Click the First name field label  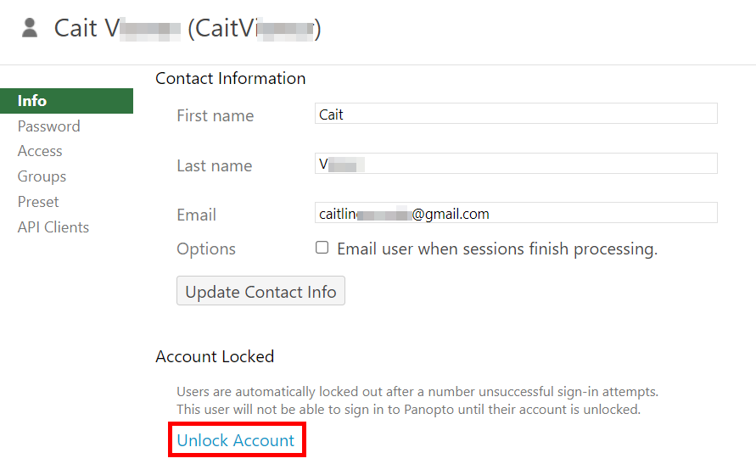pyautogui.click(x=215, y=116)
